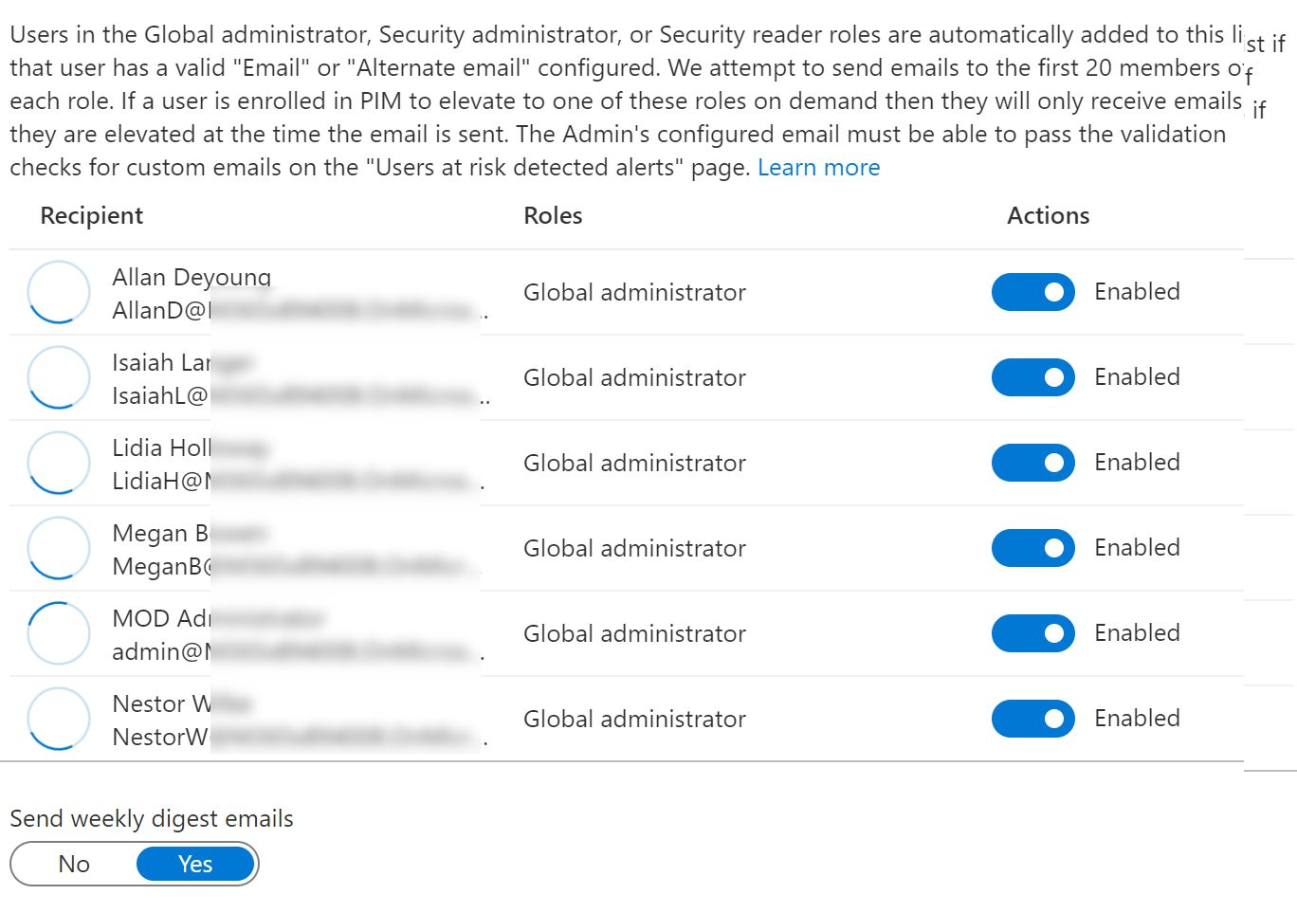Screen dimensions: 1297x913
Task: Toggle the MOD Admin Enabled switch
Action: [x=1032, y=633]
